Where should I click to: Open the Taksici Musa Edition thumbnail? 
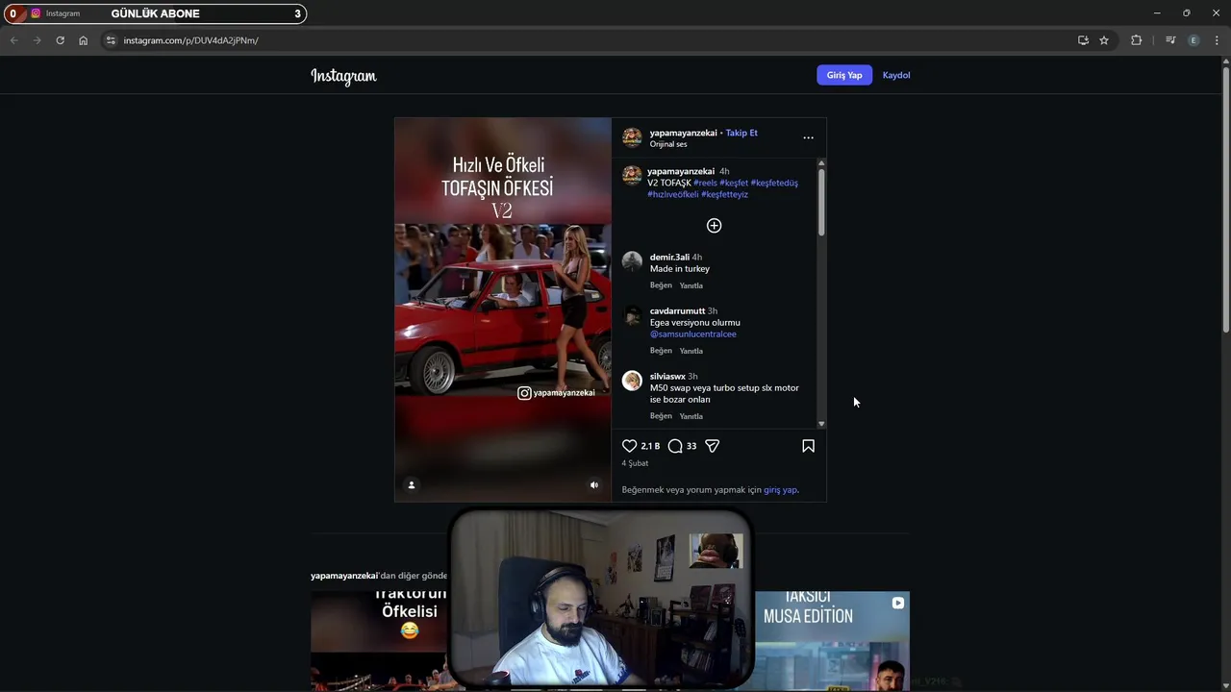coord(832,641)
